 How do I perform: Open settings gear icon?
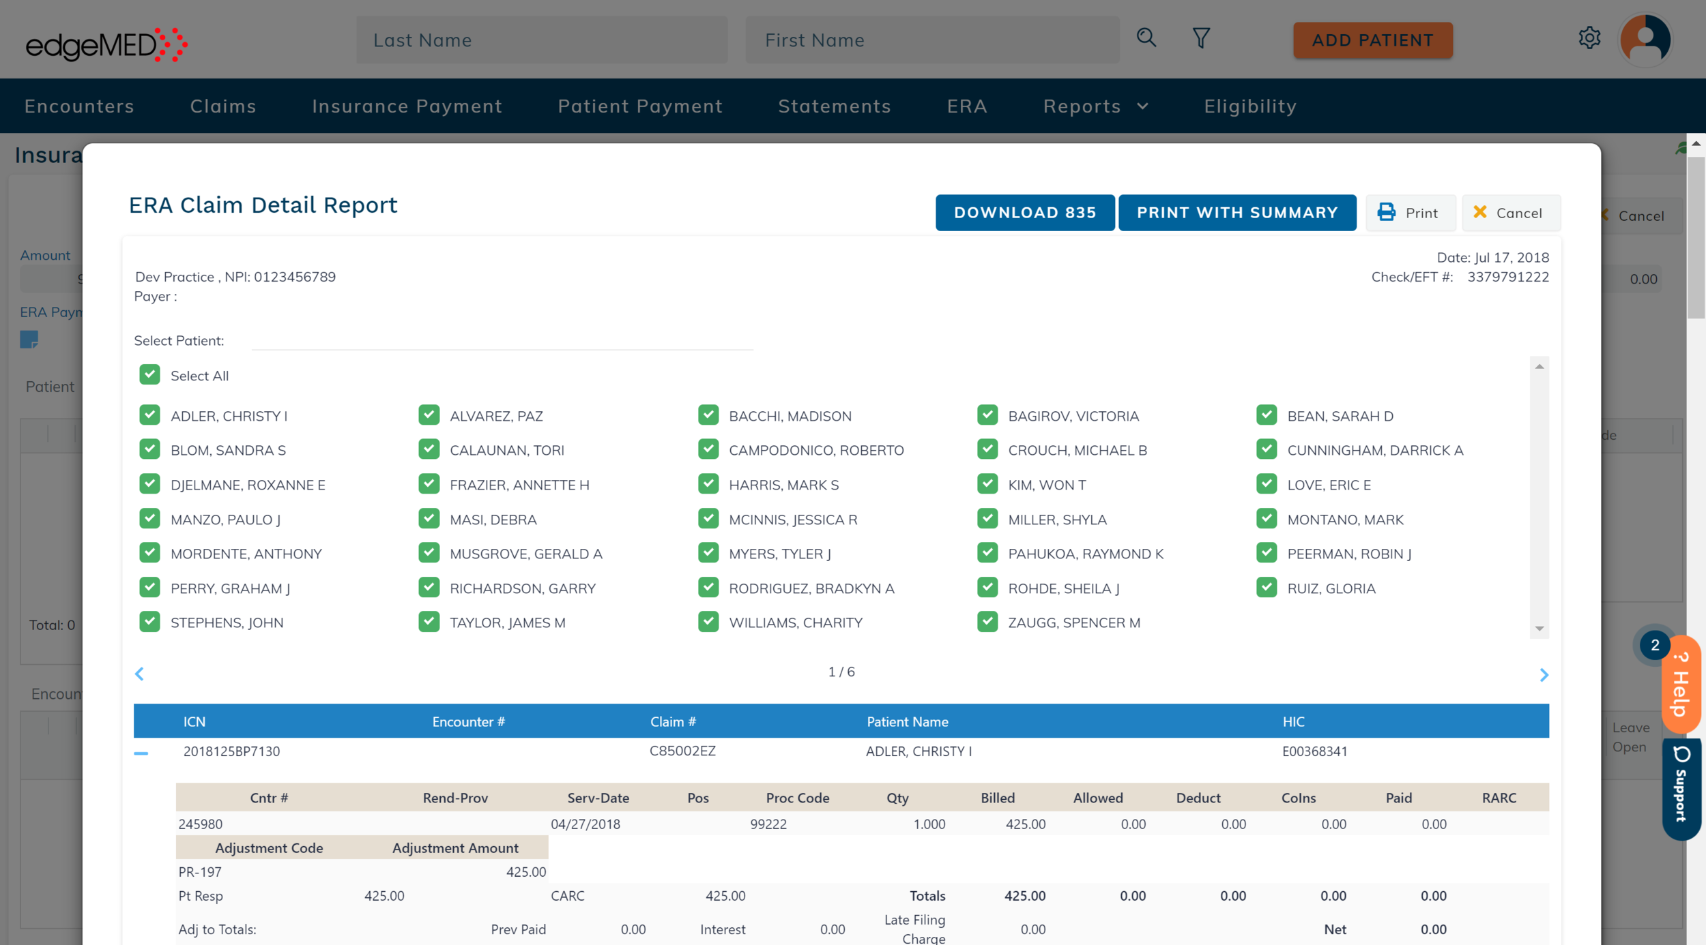[1589, 38]
